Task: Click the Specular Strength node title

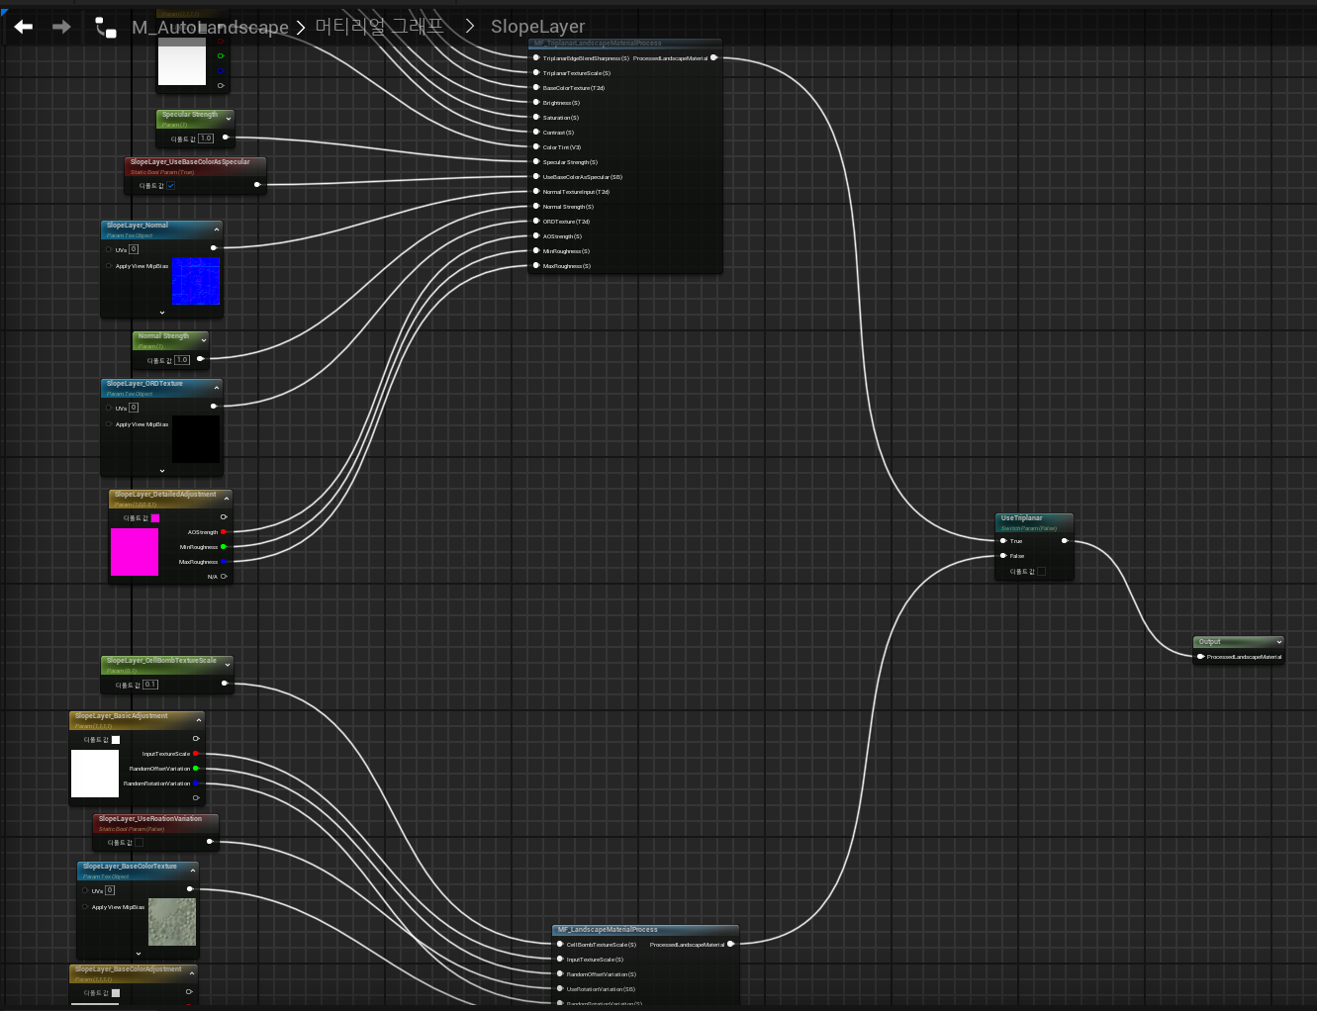Action: coord(189,115)
